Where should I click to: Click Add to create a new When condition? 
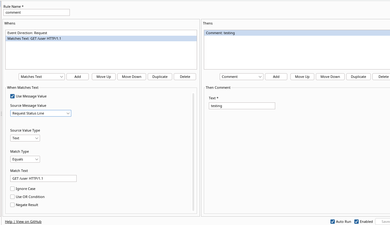77,77
